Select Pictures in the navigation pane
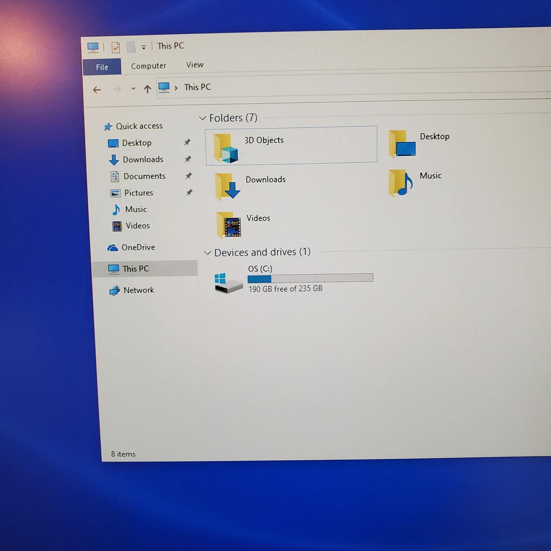551x551 pixels. (x=139, y=193)
